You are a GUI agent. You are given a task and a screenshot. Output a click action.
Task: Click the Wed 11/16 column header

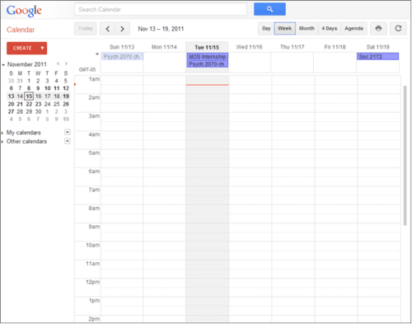(x=249, y=47)
